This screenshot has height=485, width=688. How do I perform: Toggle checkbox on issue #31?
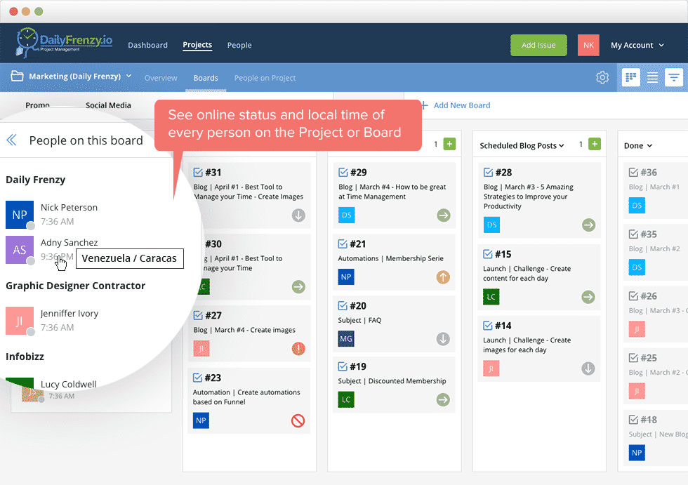point(198,173)
